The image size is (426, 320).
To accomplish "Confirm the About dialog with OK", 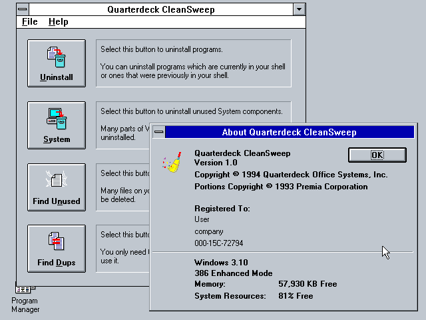I will 377,155.
